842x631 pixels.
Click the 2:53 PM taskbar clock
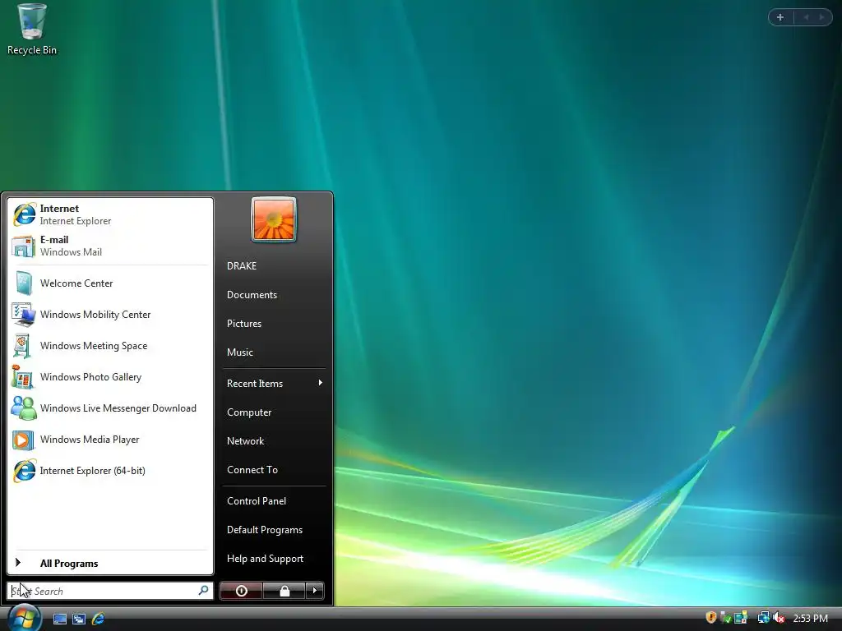click(x=810, y=618)
